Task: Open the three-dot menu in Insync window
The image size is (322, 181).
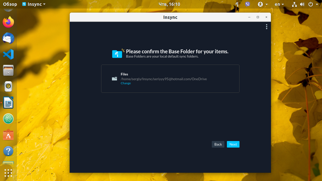Action: [x=266, y=27]
